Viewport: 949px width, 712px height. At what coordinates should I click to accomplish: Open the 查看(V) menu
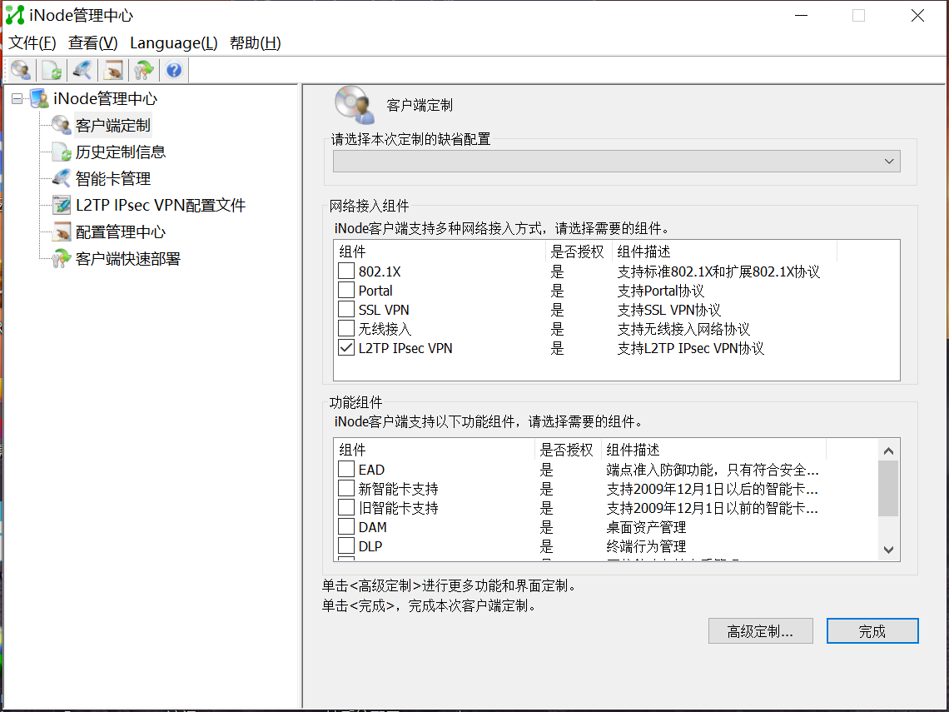click(x=92, y=43)
